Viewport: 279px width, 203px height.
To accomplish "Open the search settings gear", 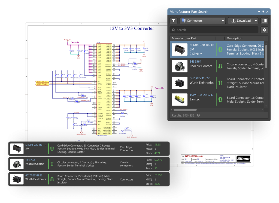I will tap(264, 30).
